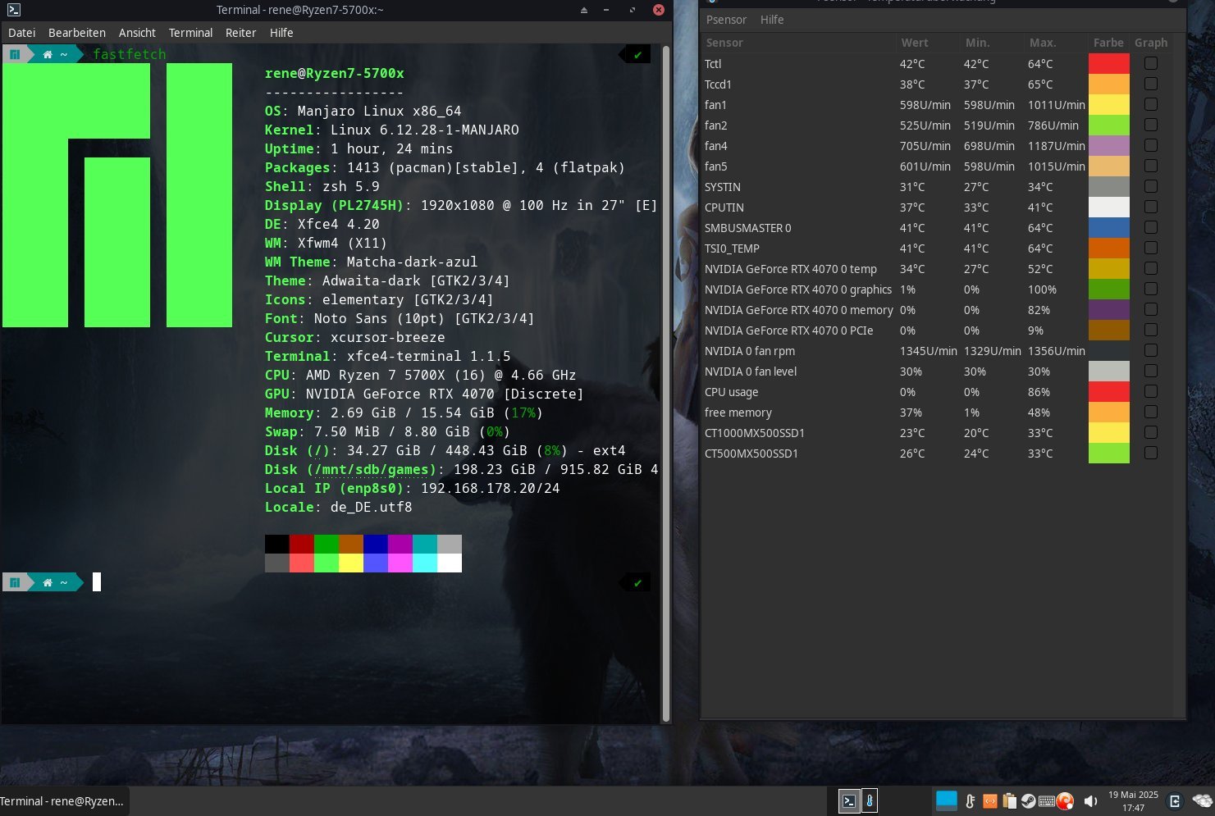
Task: Select 'NVIDIA GeForce RTX 4070 0 PCIe' row
Action: (x=937, y=330)
